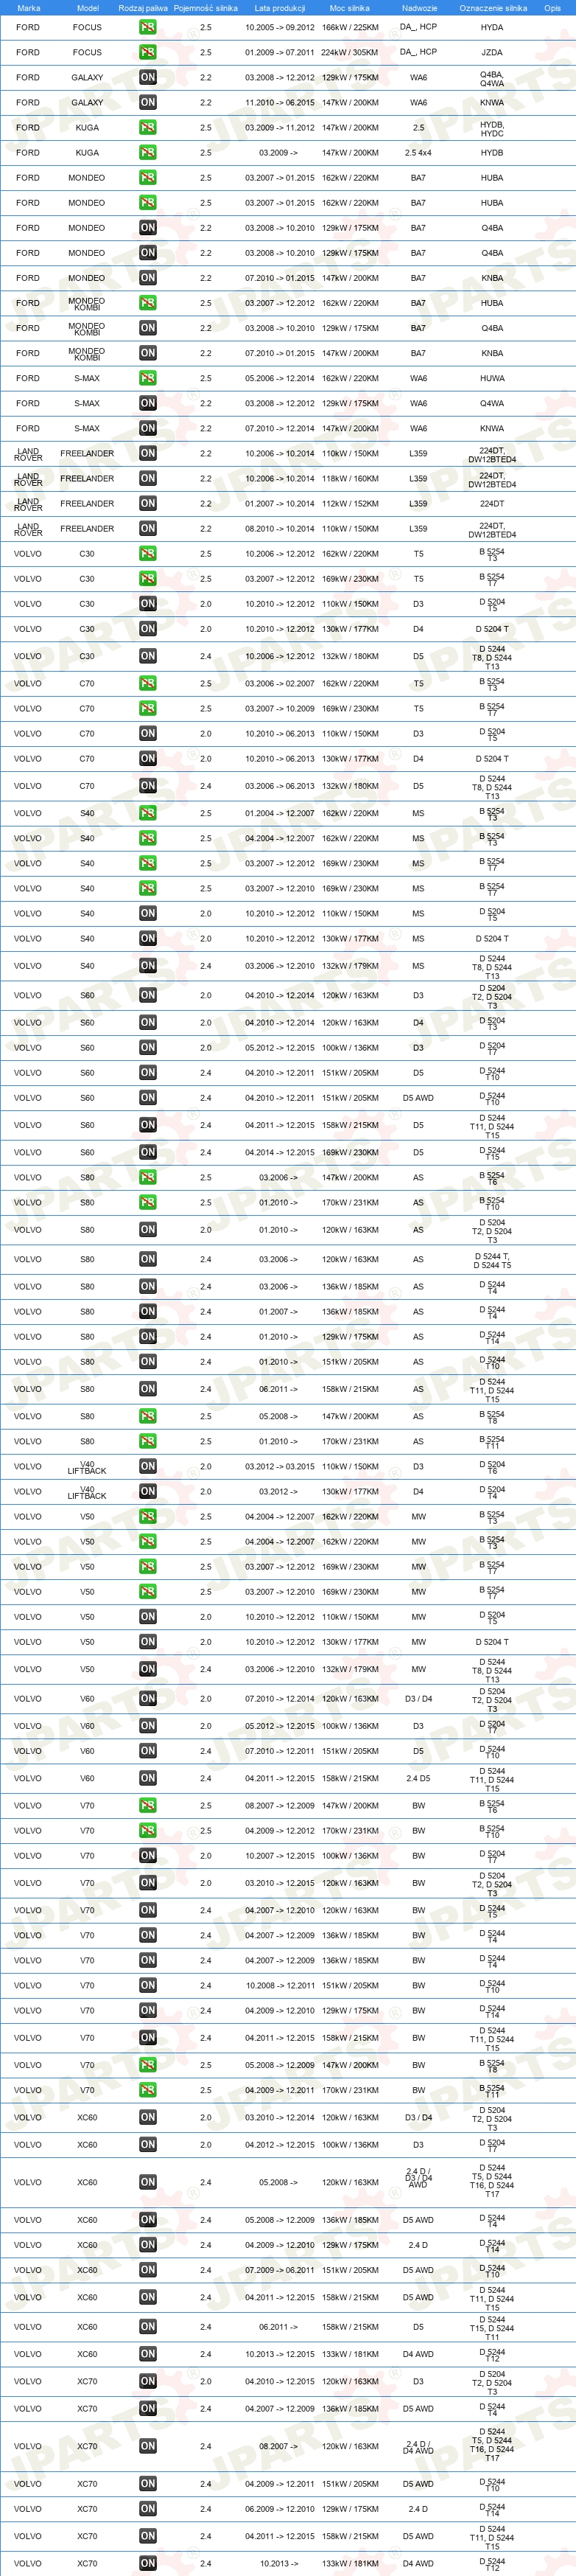Click ON icon in Volvo C70 D5 row

[148, 786]
